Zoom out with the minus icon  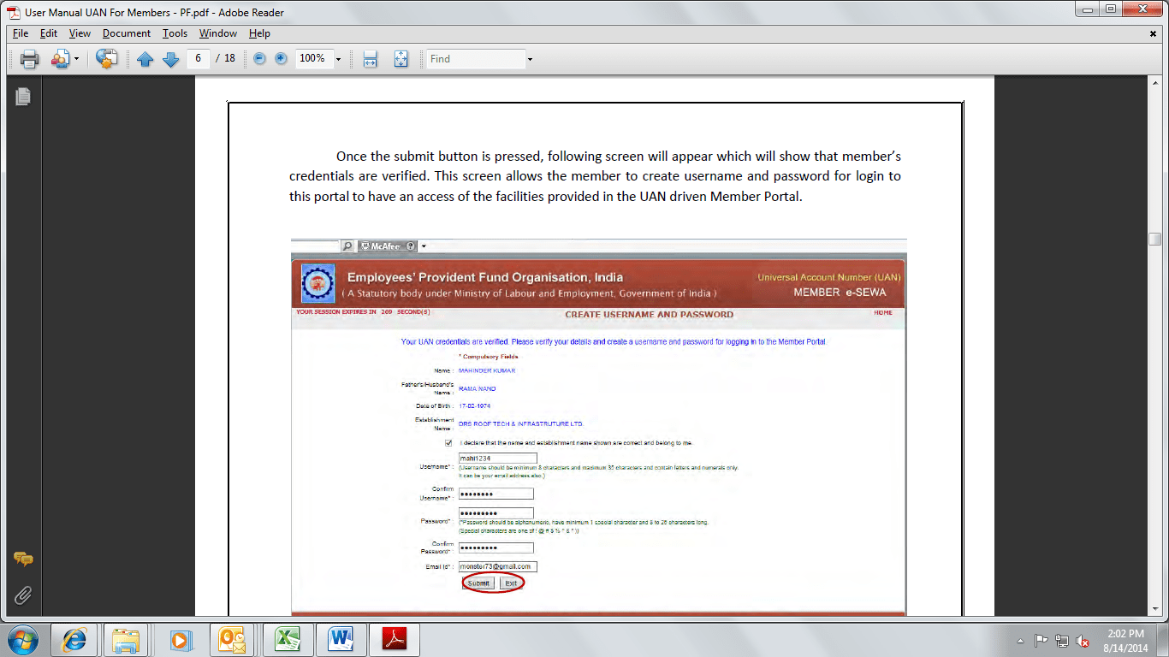[259, 59]
